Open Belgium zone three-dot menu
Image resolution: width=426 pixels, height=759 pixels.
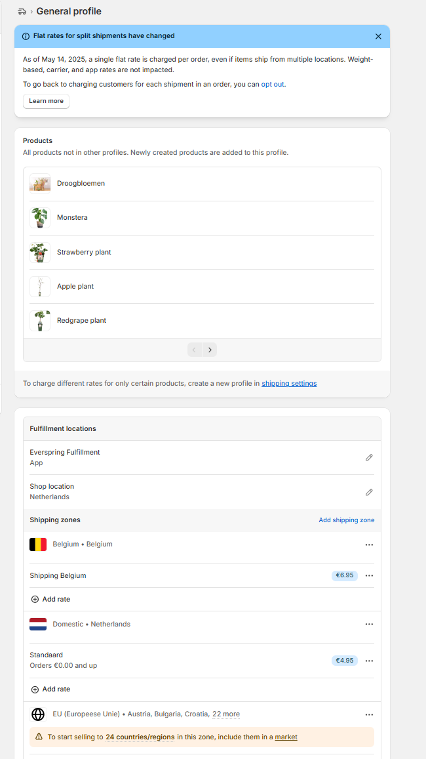pos(370,544)
